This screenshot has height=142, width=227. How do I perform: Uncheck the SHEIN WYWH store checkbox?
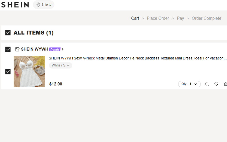point(8,49)
